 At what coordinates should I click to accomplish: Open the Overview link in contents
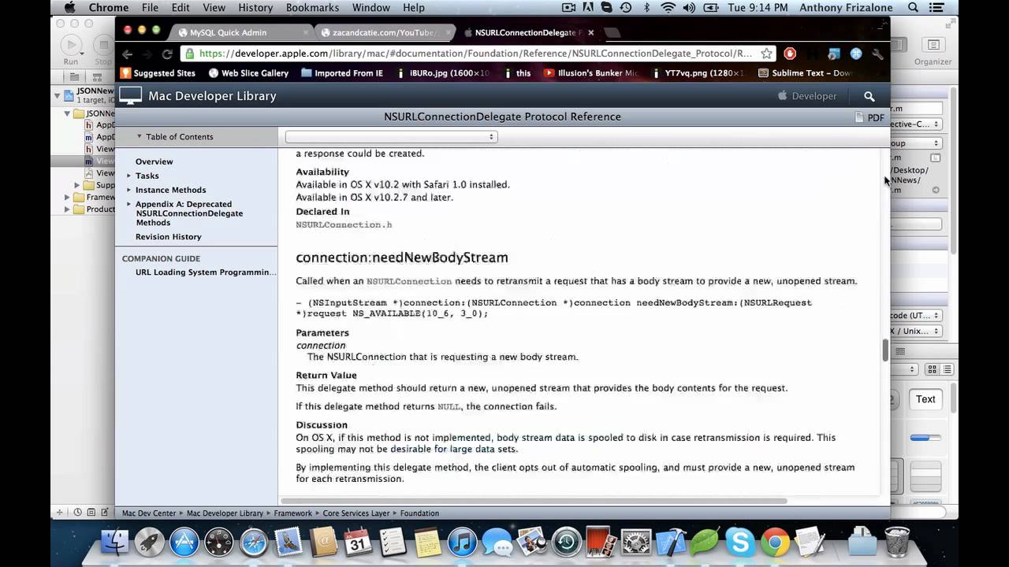point(154,161)
